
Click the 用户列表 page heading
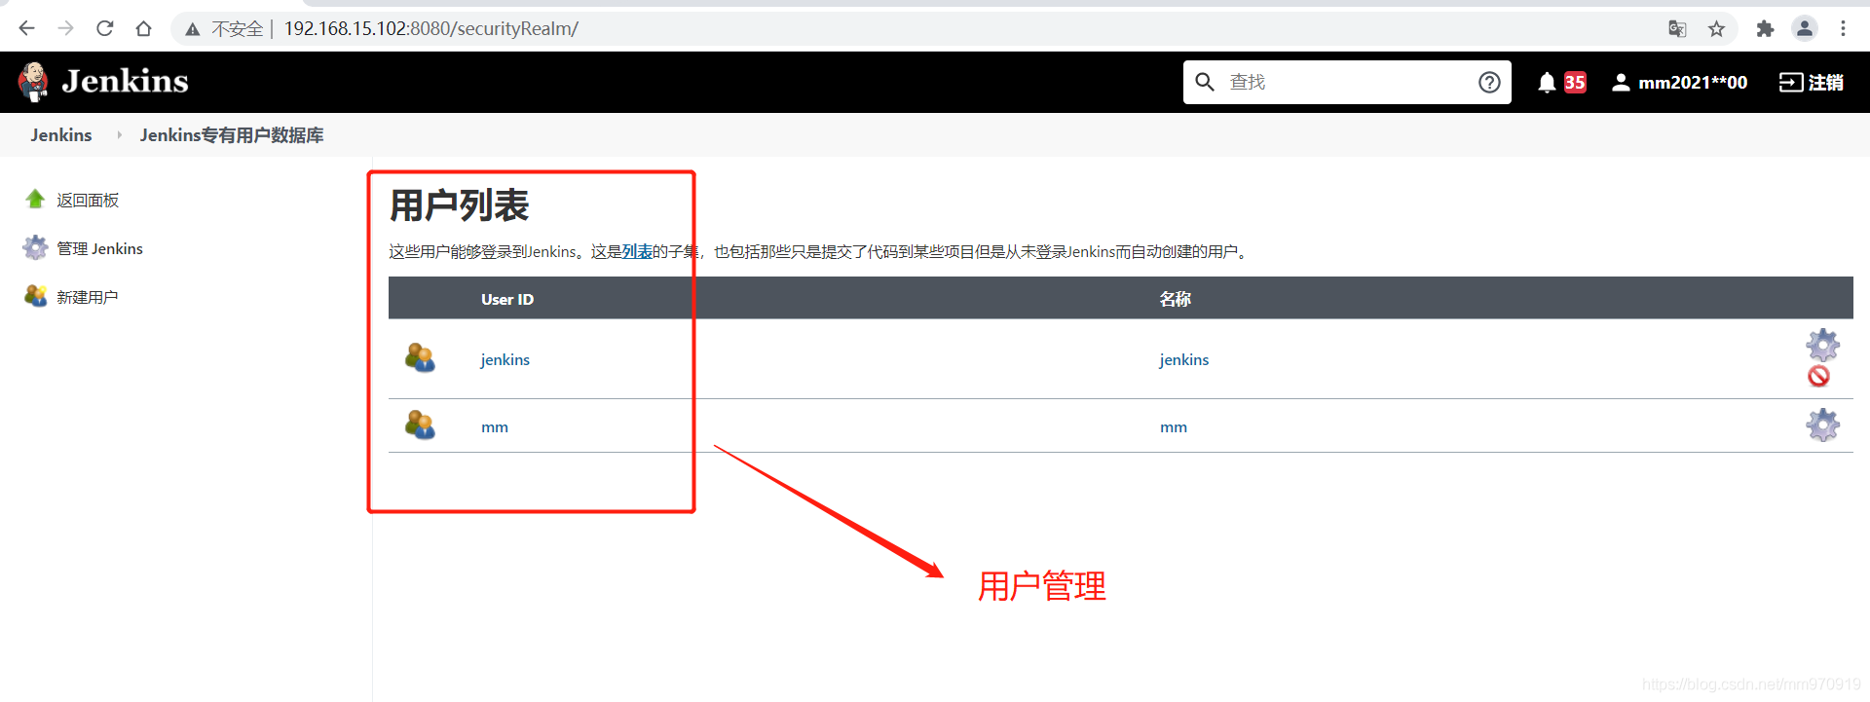tap(460, 206)
